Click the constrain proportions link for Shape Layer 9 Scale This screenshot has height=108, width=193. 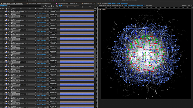(x=35, y=17)
